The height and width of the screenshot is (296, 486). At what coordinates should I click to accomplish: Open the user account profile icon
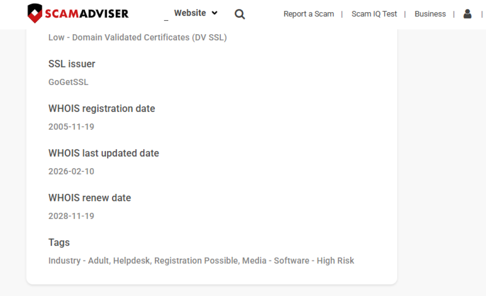tap(468, 13)
